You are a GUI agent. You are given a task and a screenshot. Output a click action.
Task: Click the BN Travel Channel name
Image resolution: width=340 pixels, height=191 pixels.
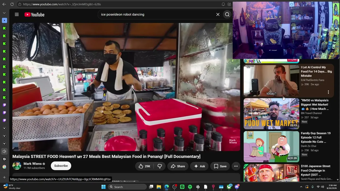point(311,113)
